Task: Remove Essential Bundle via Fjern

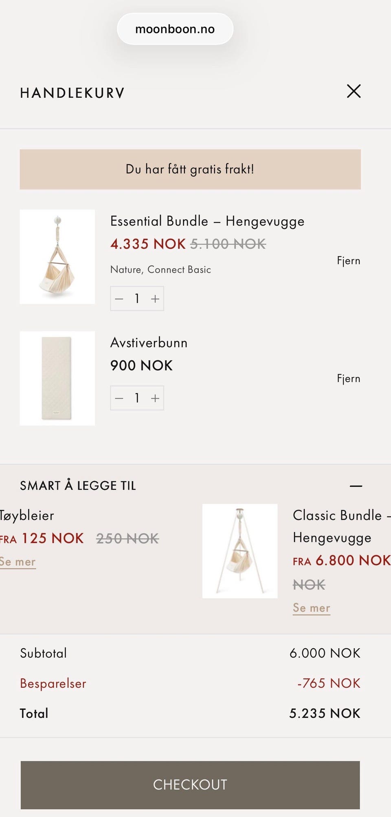Action: pos(349,261)
